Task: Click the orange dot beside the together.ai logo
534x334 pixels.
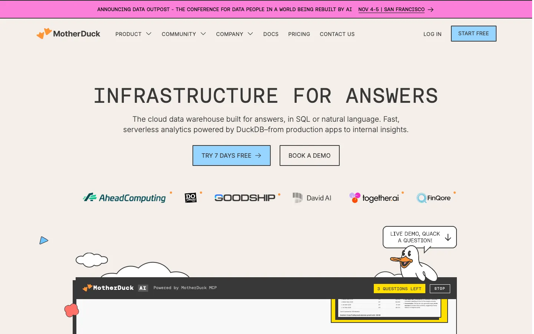Action: [403, 193]
